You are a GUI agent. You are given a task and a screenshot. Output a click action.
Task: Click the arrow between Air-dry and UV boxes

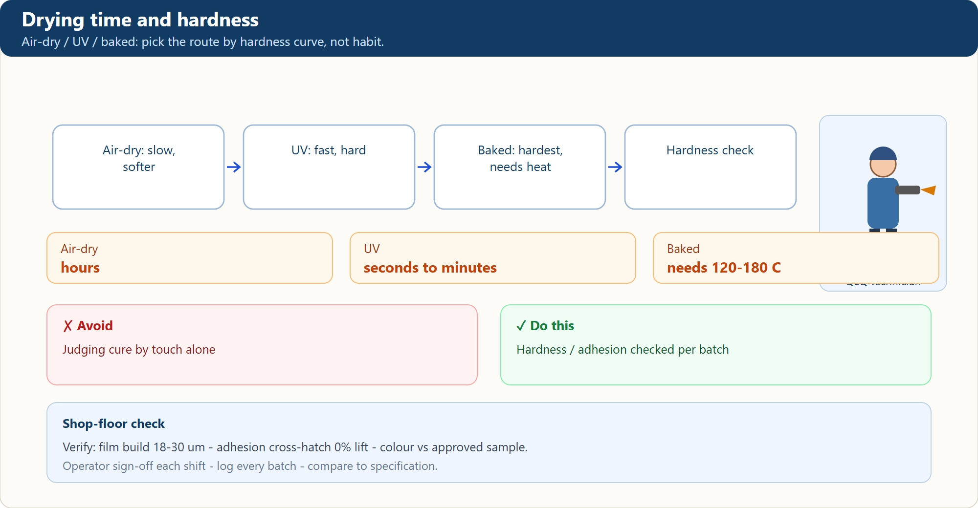[234, 167]
